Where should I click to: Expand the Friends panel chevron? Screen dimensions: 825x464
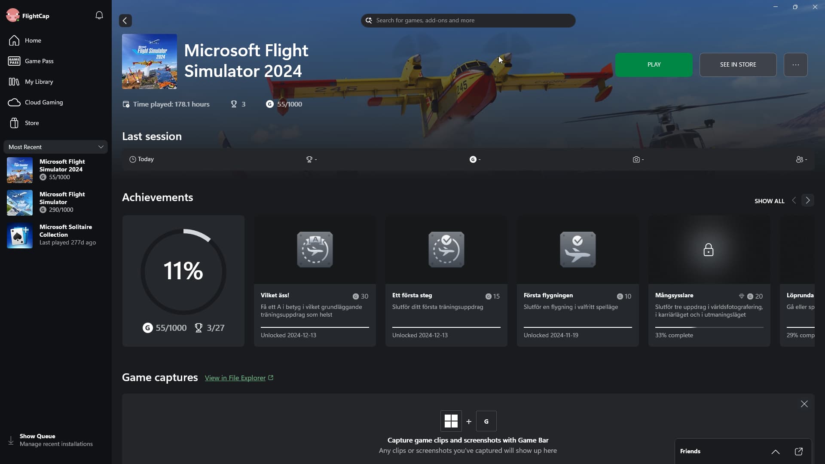(x=776, y=452)
